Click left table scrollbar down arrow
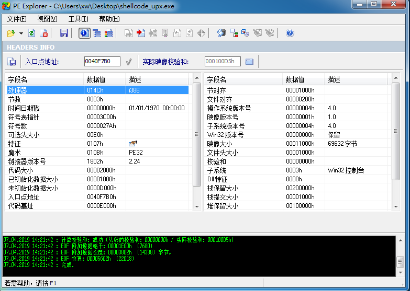 pyautogui.click(x=197, y=206)
